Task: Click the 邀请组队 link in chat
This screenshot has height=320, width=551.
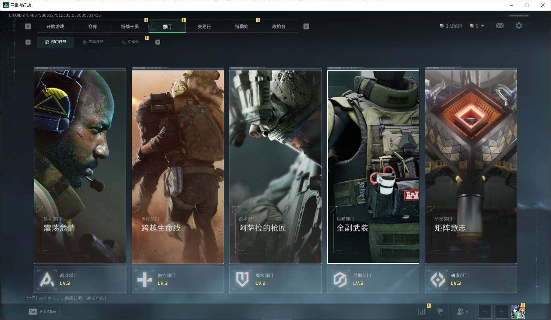Action: click(96, 298)
